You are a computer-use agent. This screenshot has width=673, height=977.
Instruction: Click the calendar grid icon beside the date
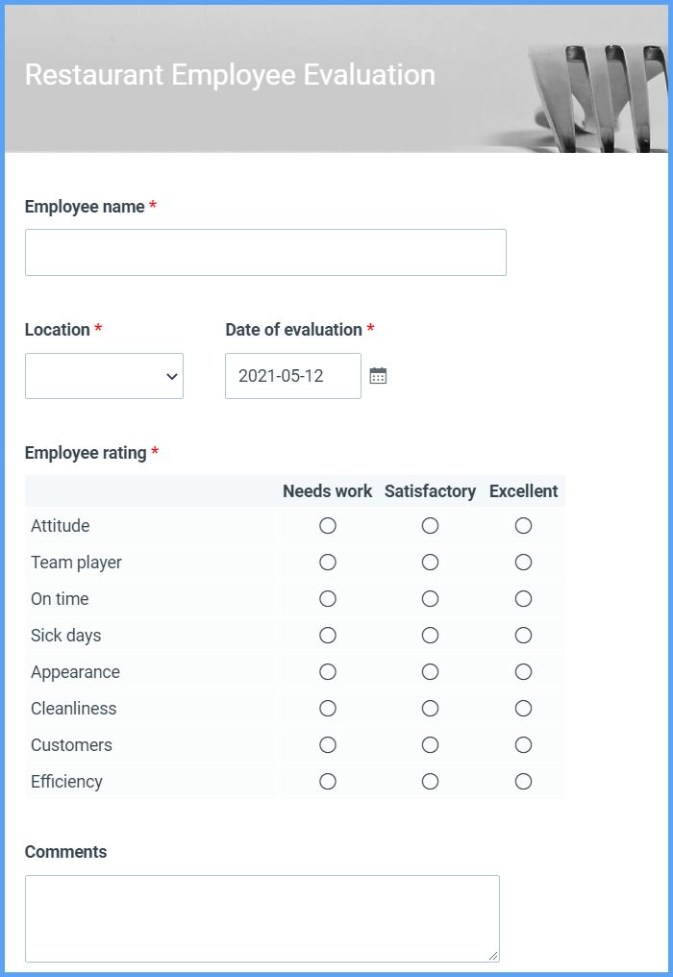click(x=378, y=375)
